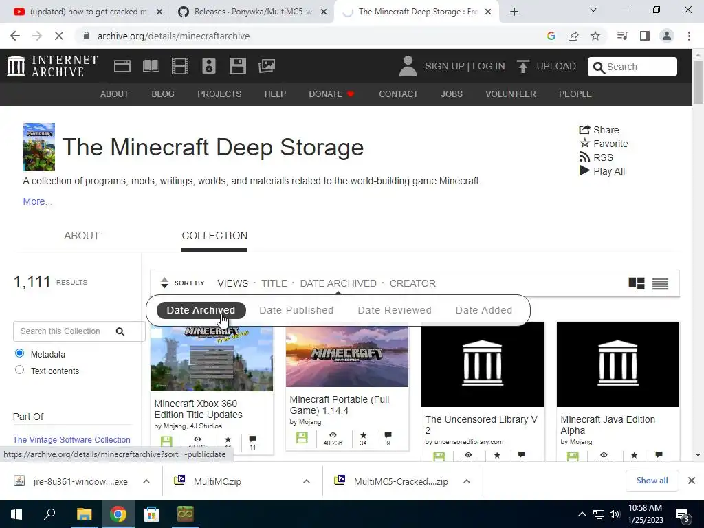Click the Chrome share page icon
This screenshot has width=704, height=528.
point(573,36)
